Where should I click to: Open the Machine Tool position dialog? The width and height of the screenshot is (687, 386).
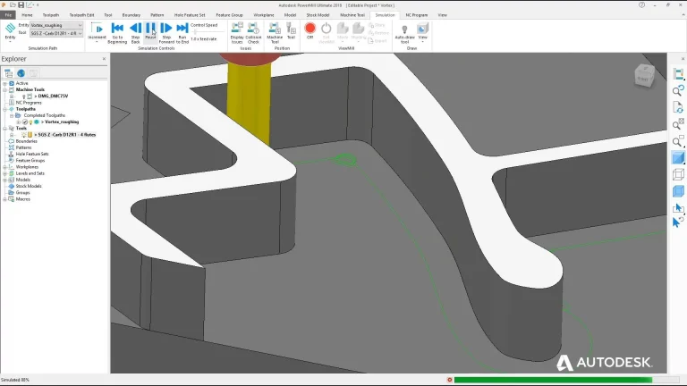[275, 32]
